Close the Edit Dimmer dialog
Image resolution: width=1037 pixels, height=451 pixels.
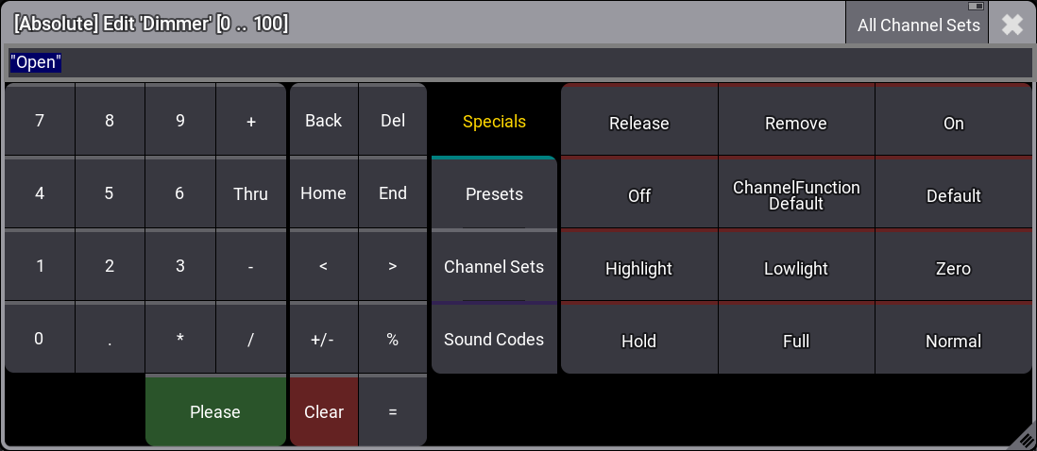(1012, 25)
